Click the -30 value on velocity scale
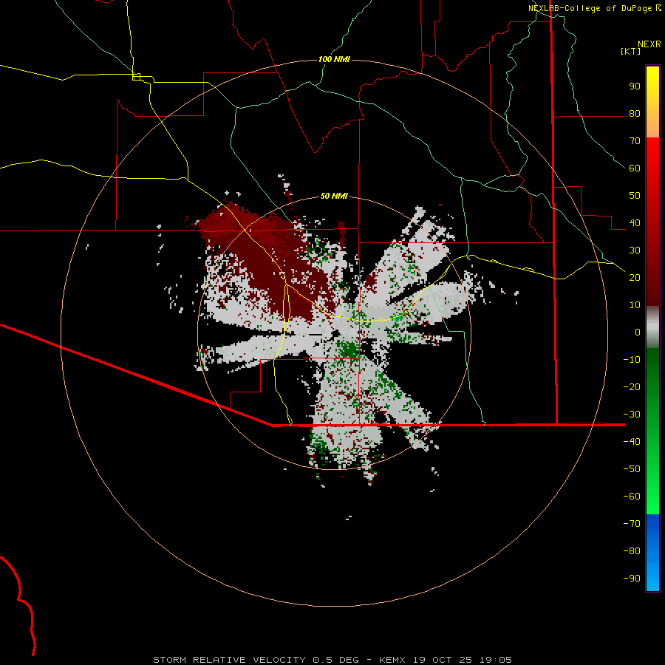The image size is (665, 665). [632, 415]
